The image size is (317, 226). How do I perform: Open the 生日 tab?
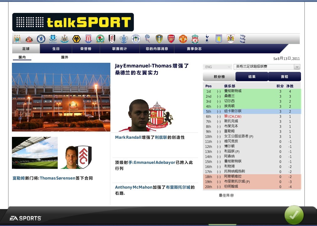(x=56, y=49)
